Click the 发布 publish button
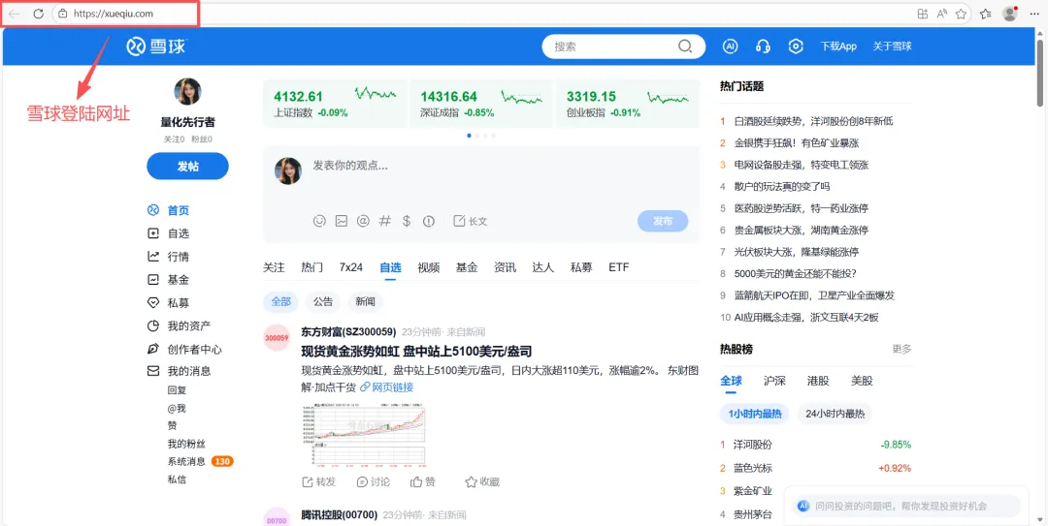The height and width of the screenshot is (526, 1048). 663,221
